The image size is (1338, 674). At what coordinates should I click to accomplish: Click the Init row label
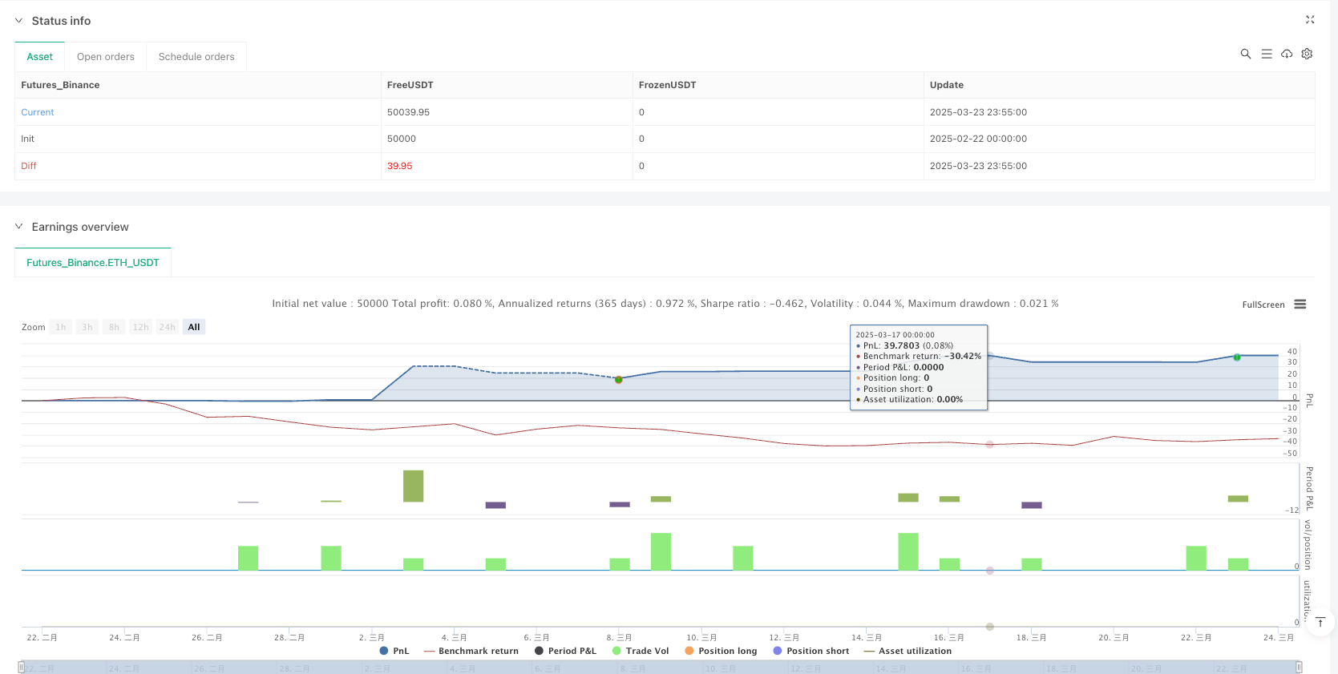coord(28,139)
